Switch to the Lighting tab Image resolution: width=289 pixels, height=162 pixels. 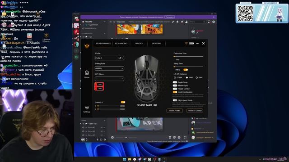[156, 44]
